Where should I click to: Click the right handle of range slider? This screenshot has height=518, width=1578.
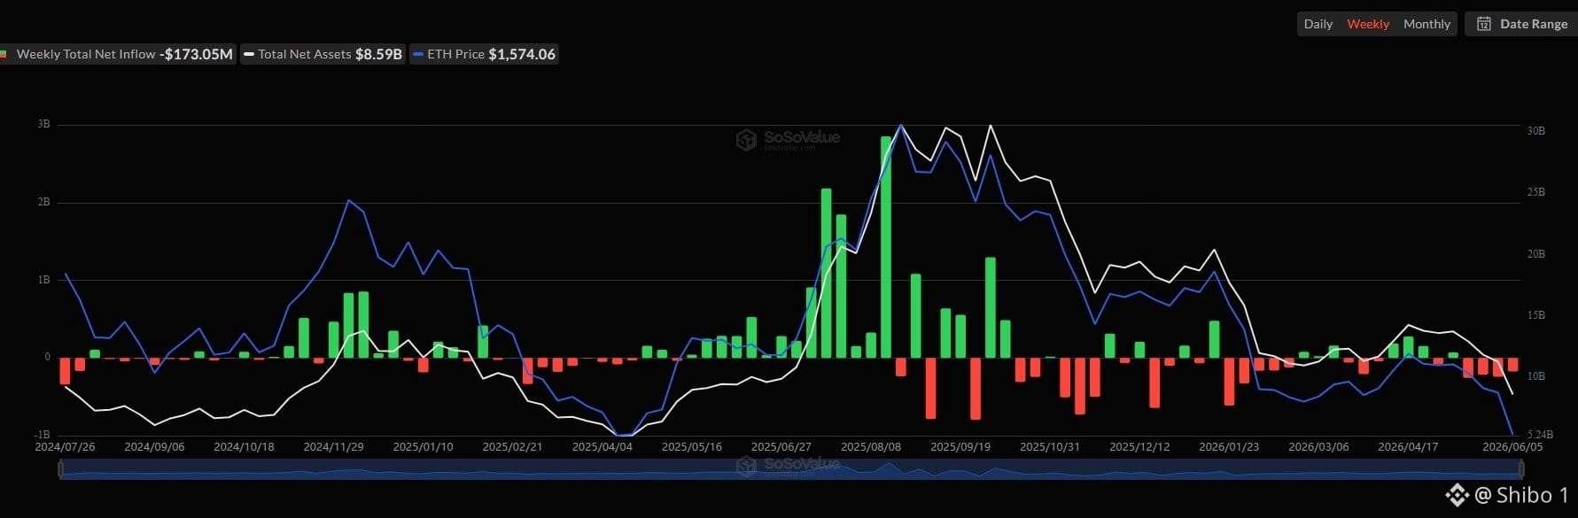click(x=1520, y=469)
